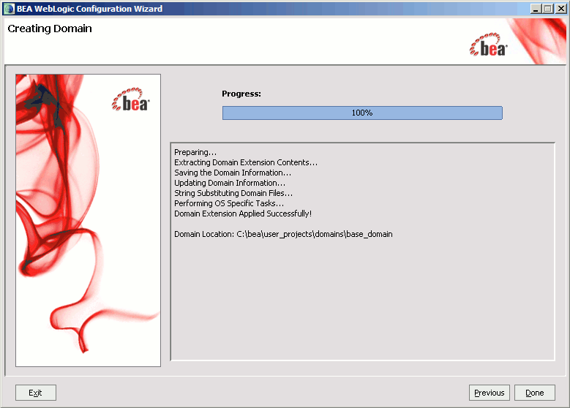Click the Done button
570x408 pixels.
534,393
